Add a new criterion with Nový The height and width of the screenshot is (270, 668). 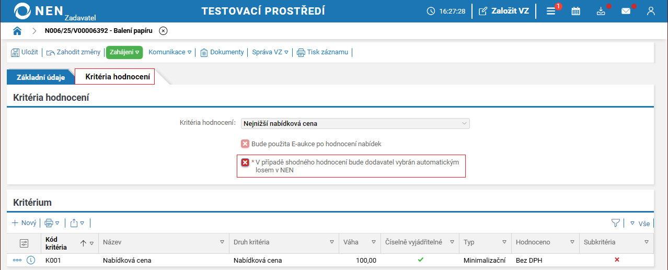24,223
